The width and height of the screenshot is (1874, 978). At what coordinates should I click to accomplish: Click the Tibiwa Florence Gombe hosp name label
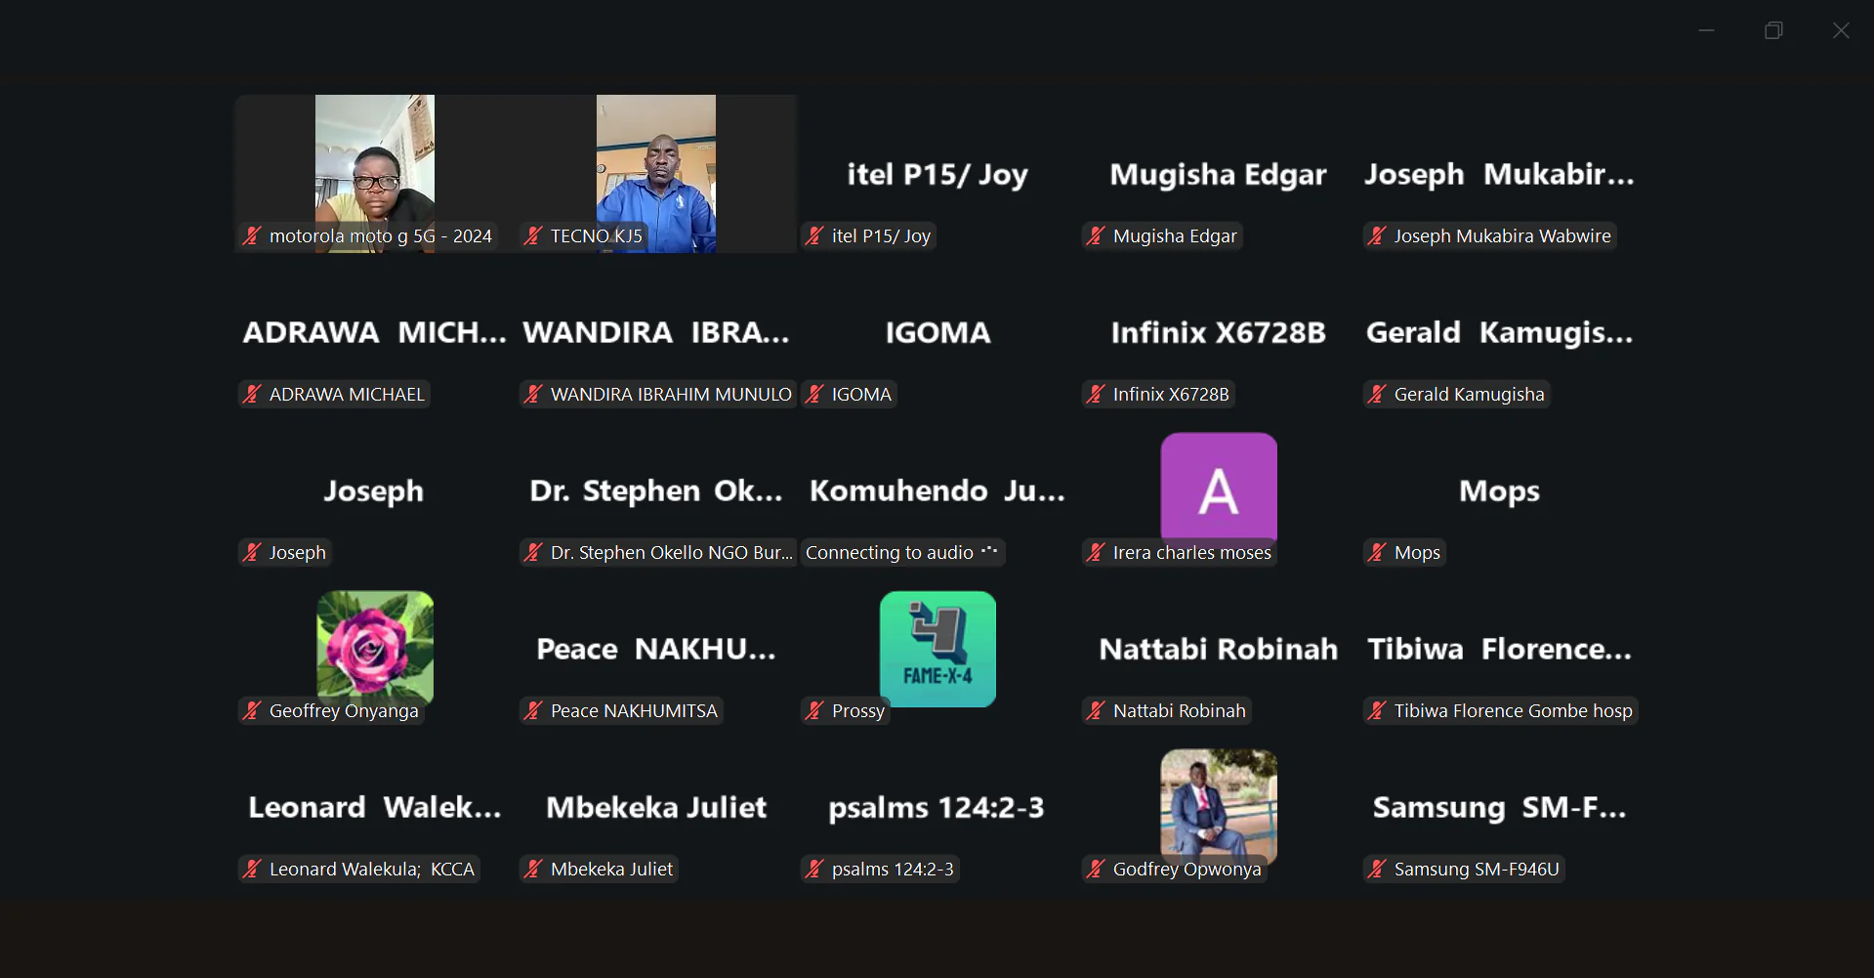click(1513, 710)
